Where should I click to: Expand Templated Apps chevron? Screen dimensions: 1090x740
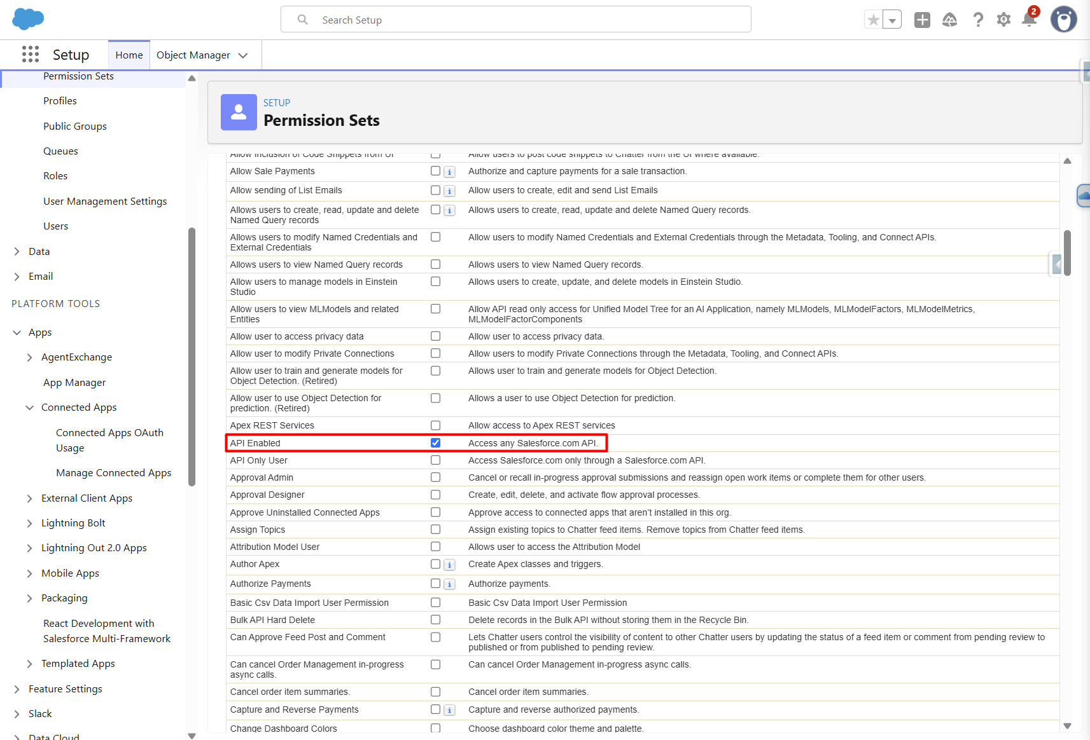30,664
